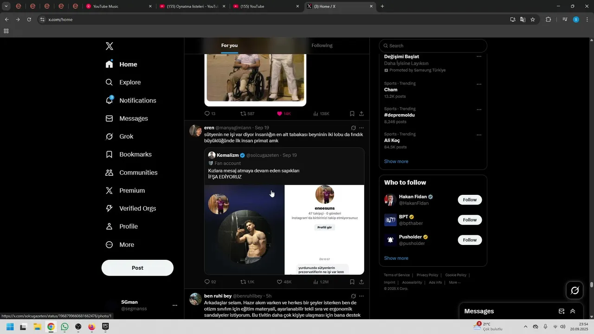Open a new browser tab
The height and width of the screenshot is (334, 594).
click(382, 6)
